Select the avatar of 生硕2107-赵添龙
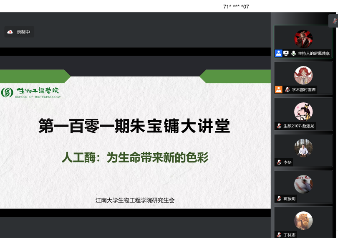338x241 pixels. tap(303, 112)
